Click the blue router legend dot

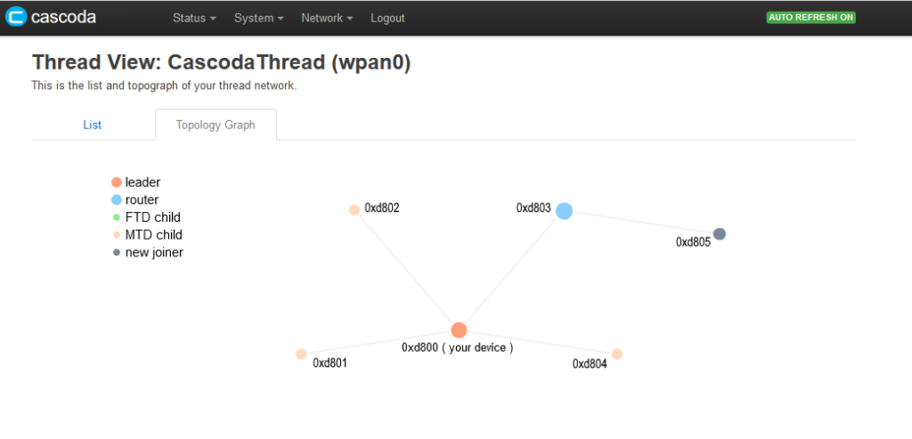click(116, 200)
